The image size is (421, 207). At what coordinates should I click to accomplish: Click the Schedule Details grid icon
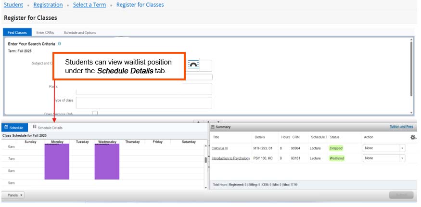(35, 128)
